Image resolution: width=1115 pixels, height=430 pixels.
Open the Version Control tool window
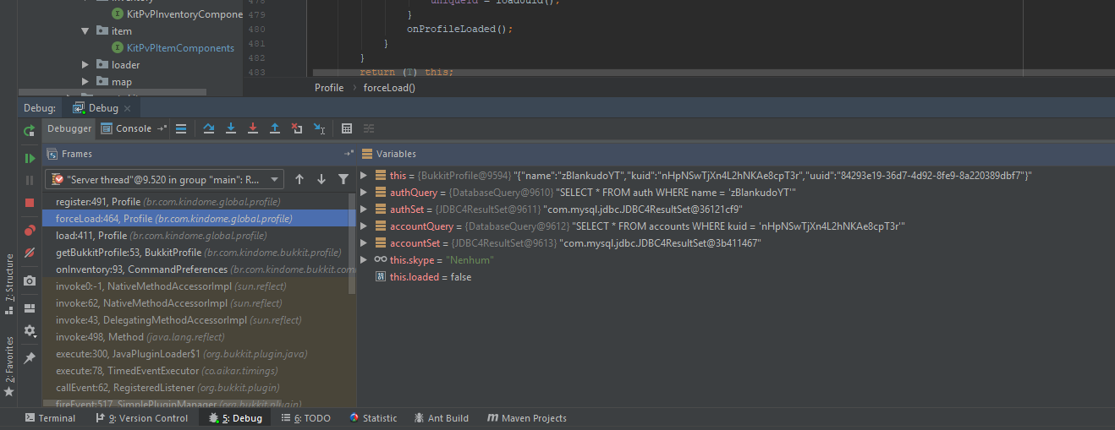click(x=142, y=418)
